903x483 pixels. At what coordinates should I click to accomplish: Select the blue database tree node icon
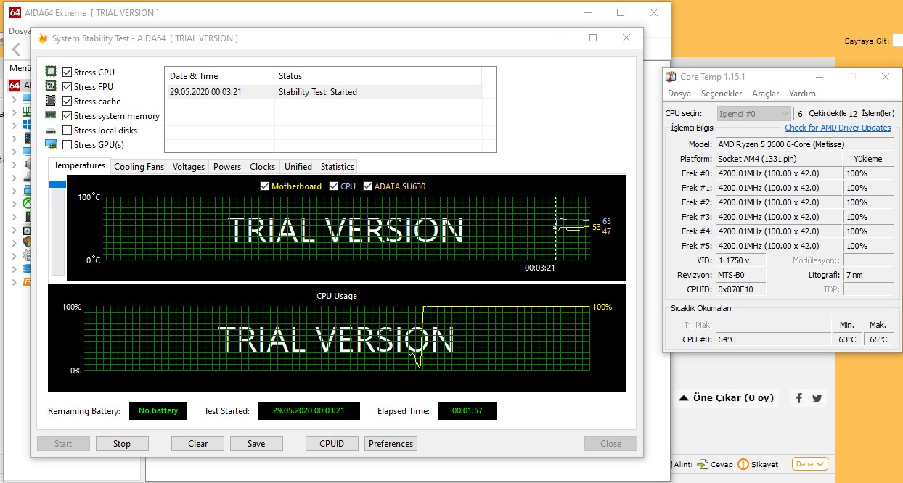pyautogui.click(x=28, y=268)
